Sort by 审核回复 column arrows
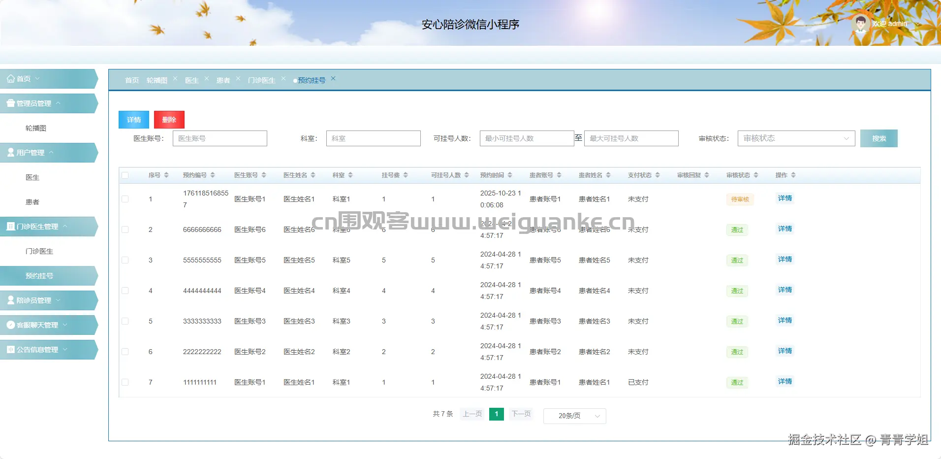Viewport: 941px width, 459px height. (x=707, y=175)
